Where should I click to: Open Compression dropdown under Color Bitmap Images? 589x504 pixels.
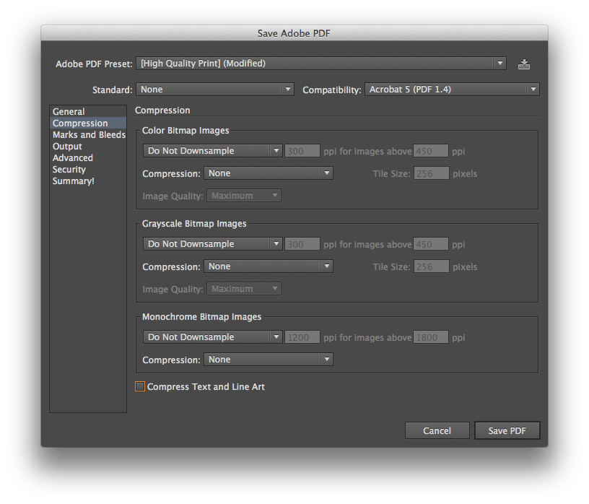(x=268, y=173)
